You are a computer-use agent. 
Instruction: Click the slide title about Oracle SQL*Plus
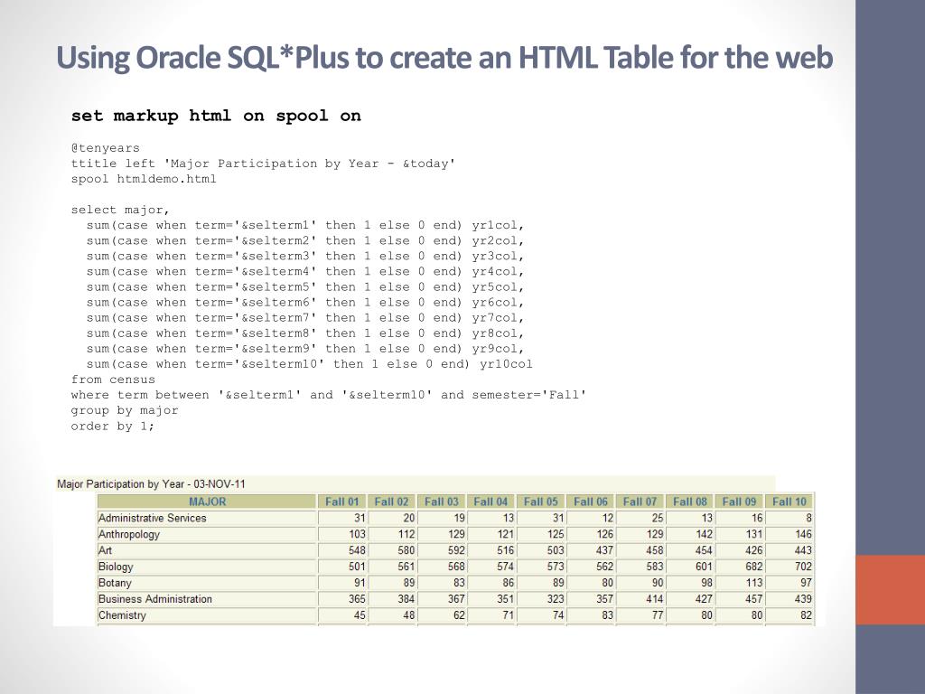(x=444, y=57)
